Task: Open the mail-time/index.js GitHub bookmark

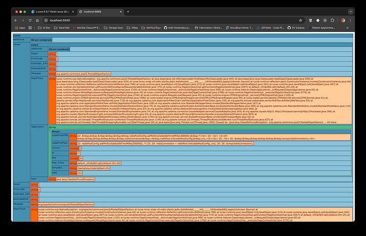Action: (177, 28)
